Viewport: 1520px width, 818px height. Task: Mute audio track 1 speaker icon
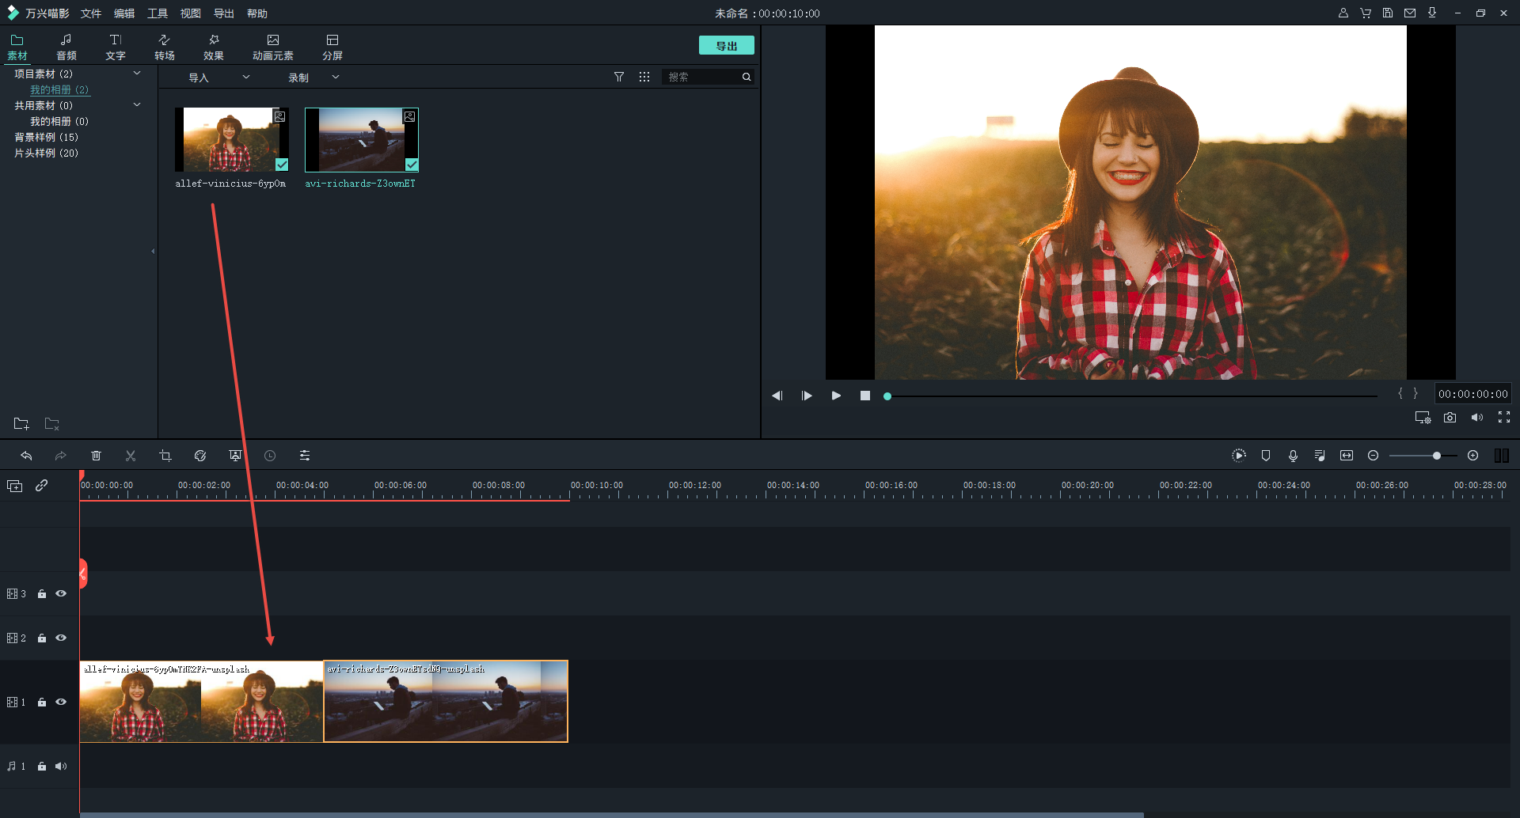61,766
